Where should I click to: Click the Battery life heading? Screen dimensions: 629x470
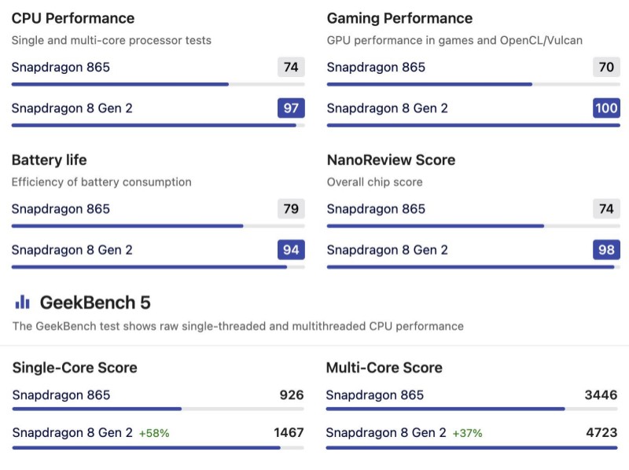pos(49,160)
